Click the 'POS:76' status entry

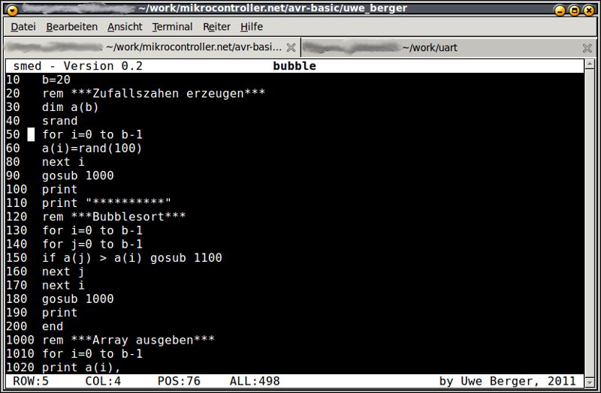(x=179, y=381)
